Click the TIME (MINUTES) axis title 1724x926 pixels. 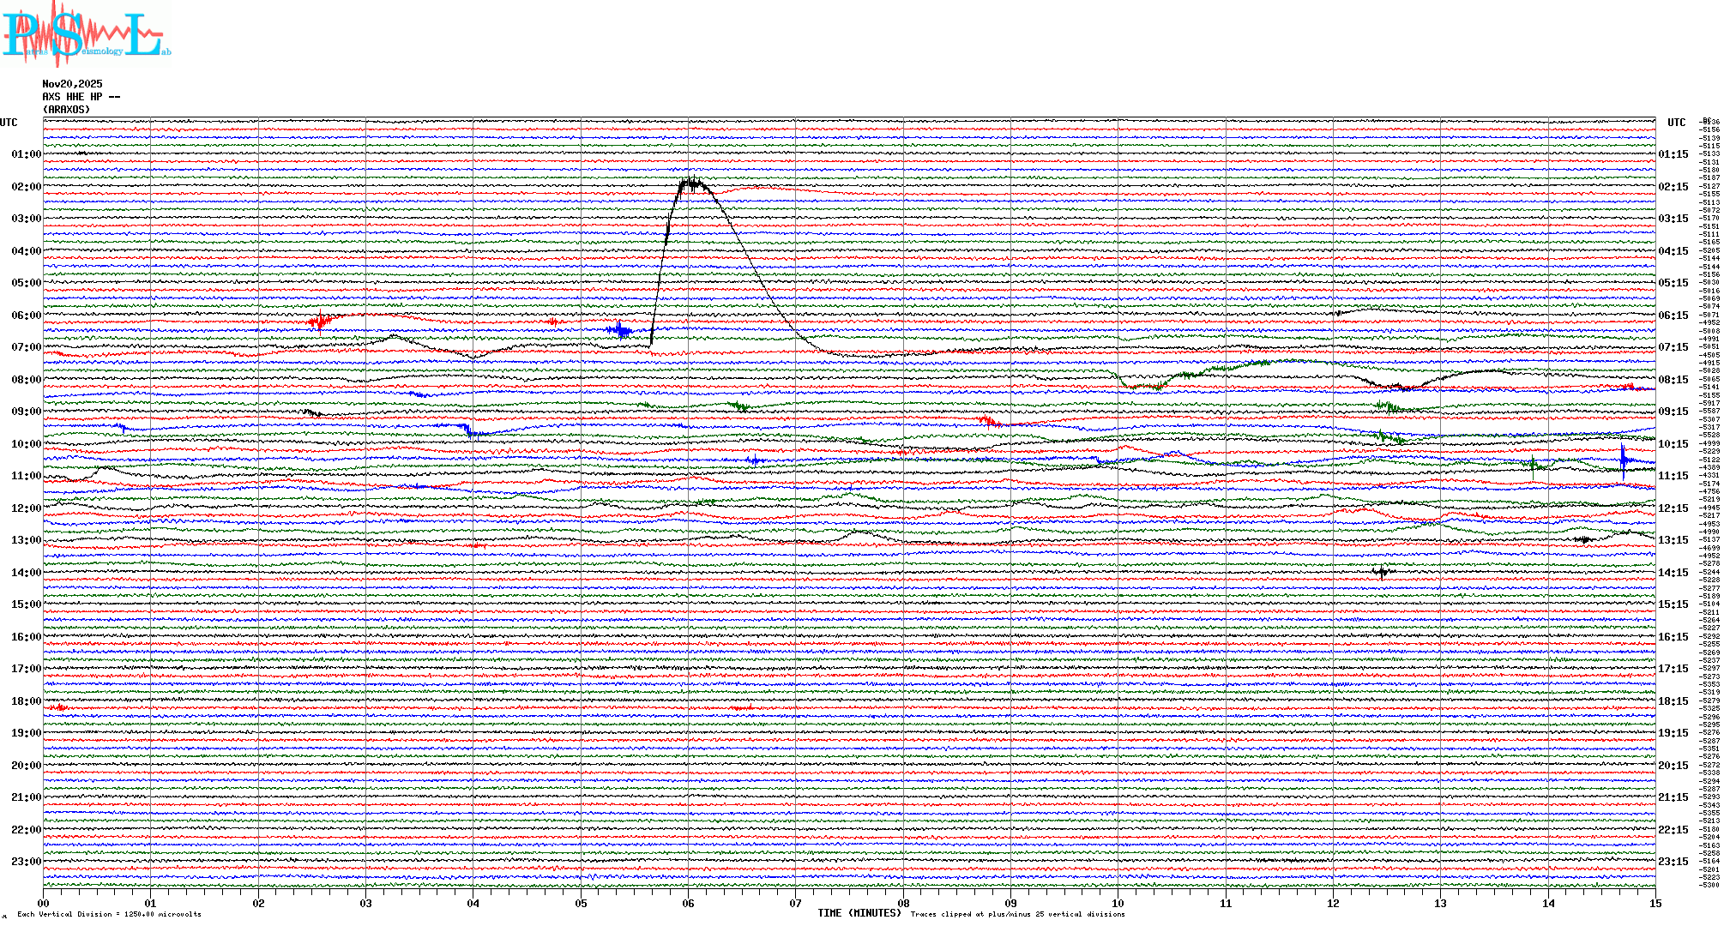coord(859,913)
